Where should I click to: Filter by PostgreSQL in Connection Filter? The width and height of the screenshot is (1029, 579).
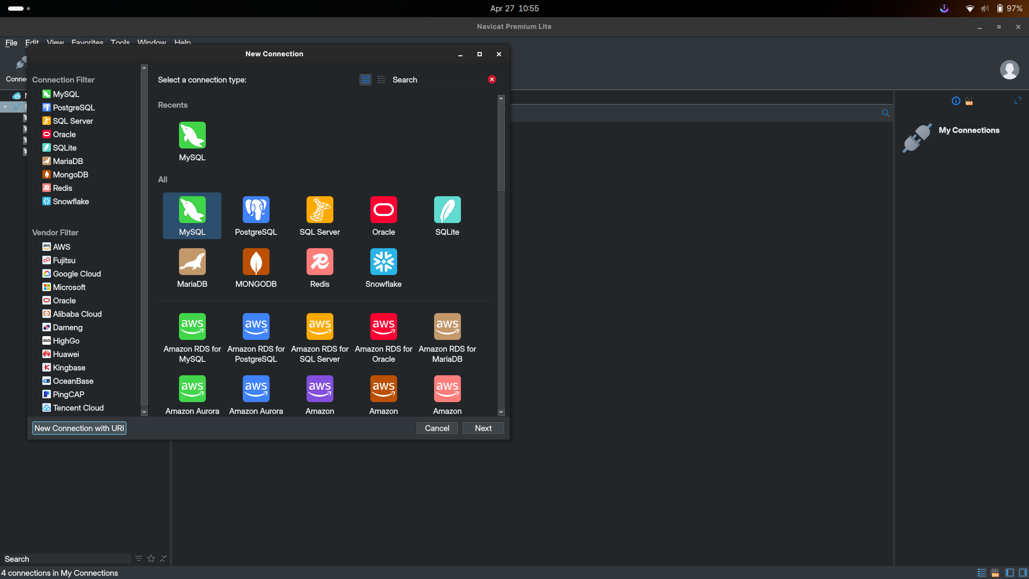69,108
